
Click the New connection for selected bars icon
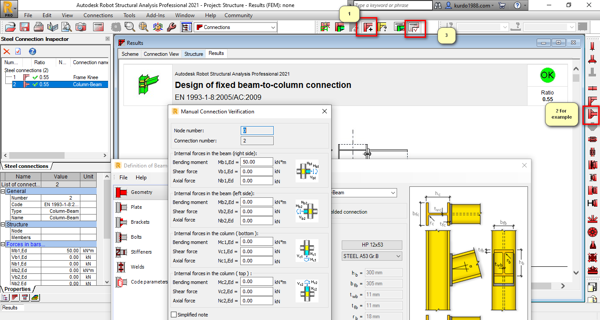point(369,27)
